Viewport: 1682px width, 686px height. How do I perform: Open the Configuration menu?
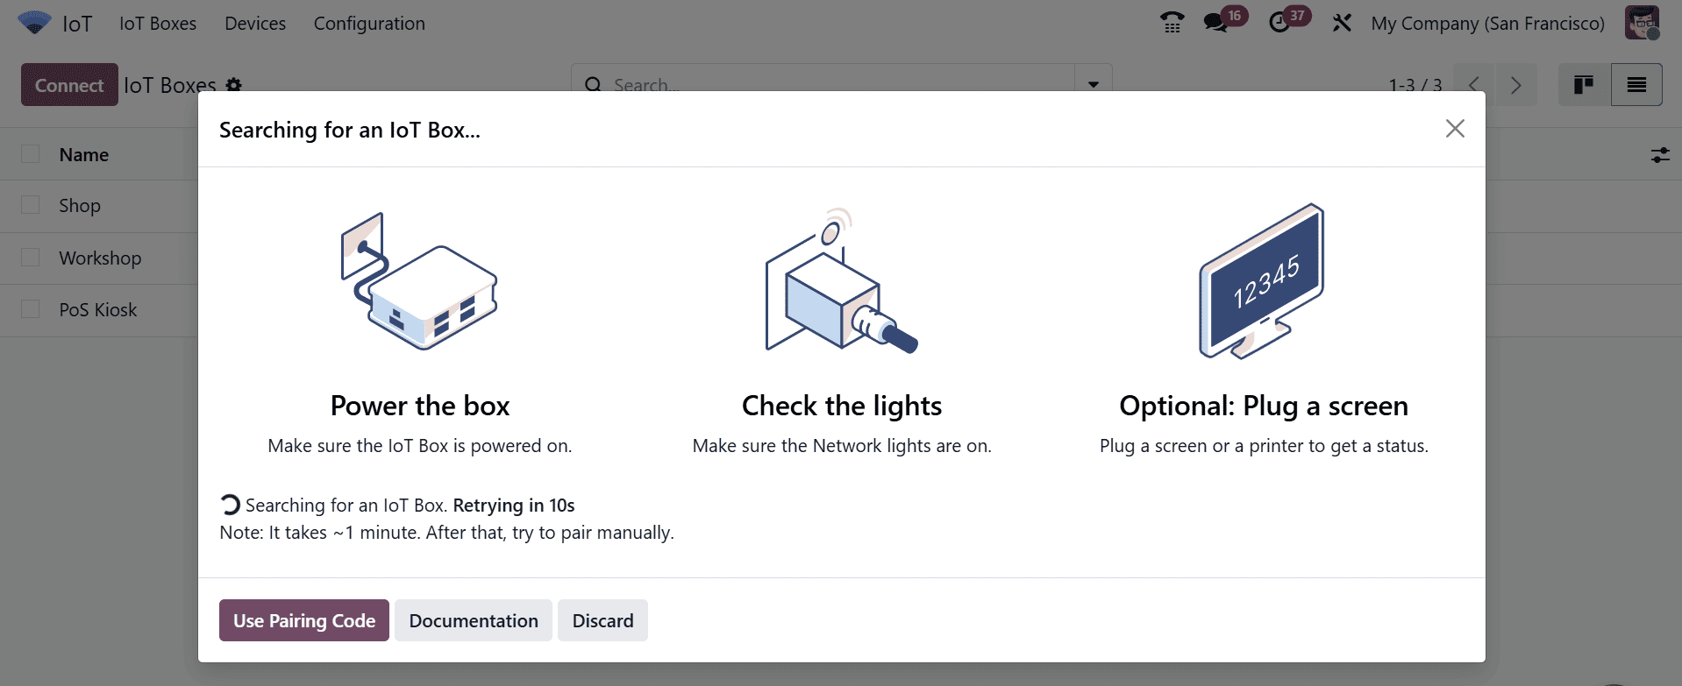368,23
